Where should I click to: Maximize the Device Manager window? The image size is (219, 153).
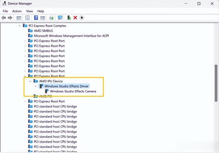pyautogui.click(x=199, y=3)
